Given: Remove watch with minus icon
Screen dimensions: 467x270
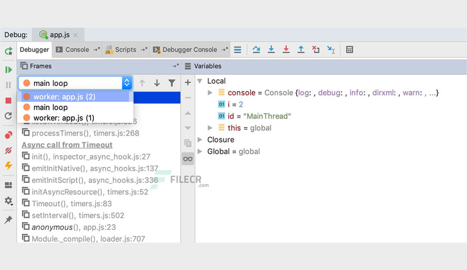Looking at the screenshot, I should tap(188, 98).
